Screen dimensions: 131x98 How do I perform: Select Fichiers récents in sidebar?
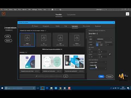(x=11, y=28)
